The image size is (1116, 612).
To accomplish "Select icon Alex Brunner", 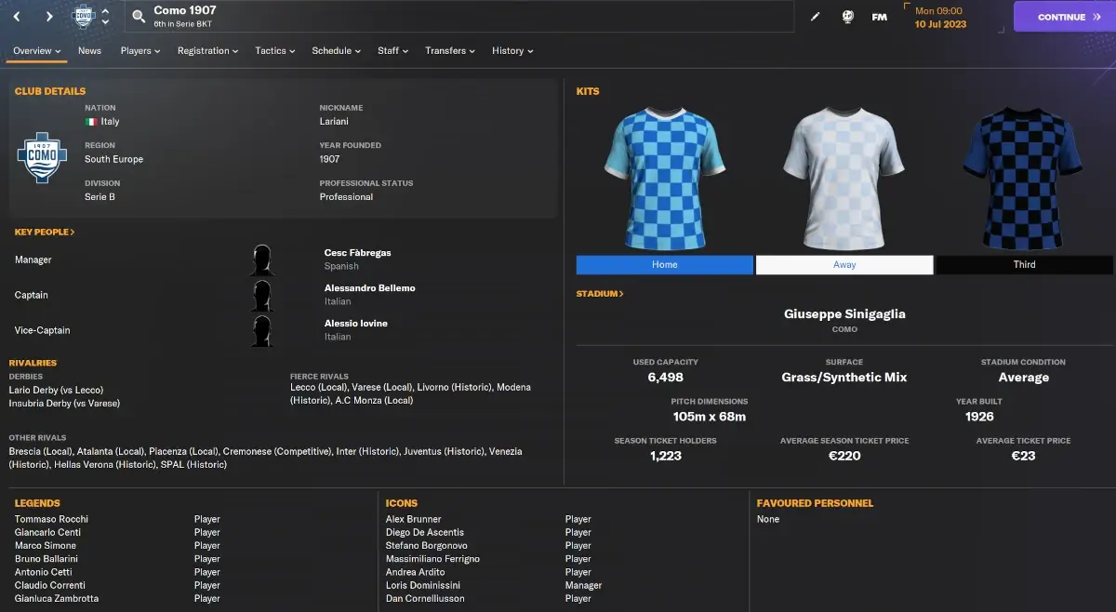I will pyautogui.click(x=414, y=519).
